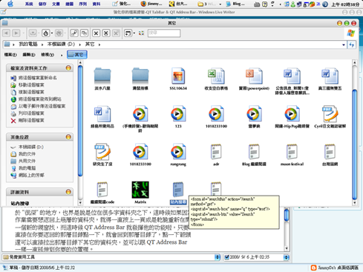The width and height of the screenshot is (363, 272).
Task: Collapse the 其他位置 panel
Action: click(68, 137)
